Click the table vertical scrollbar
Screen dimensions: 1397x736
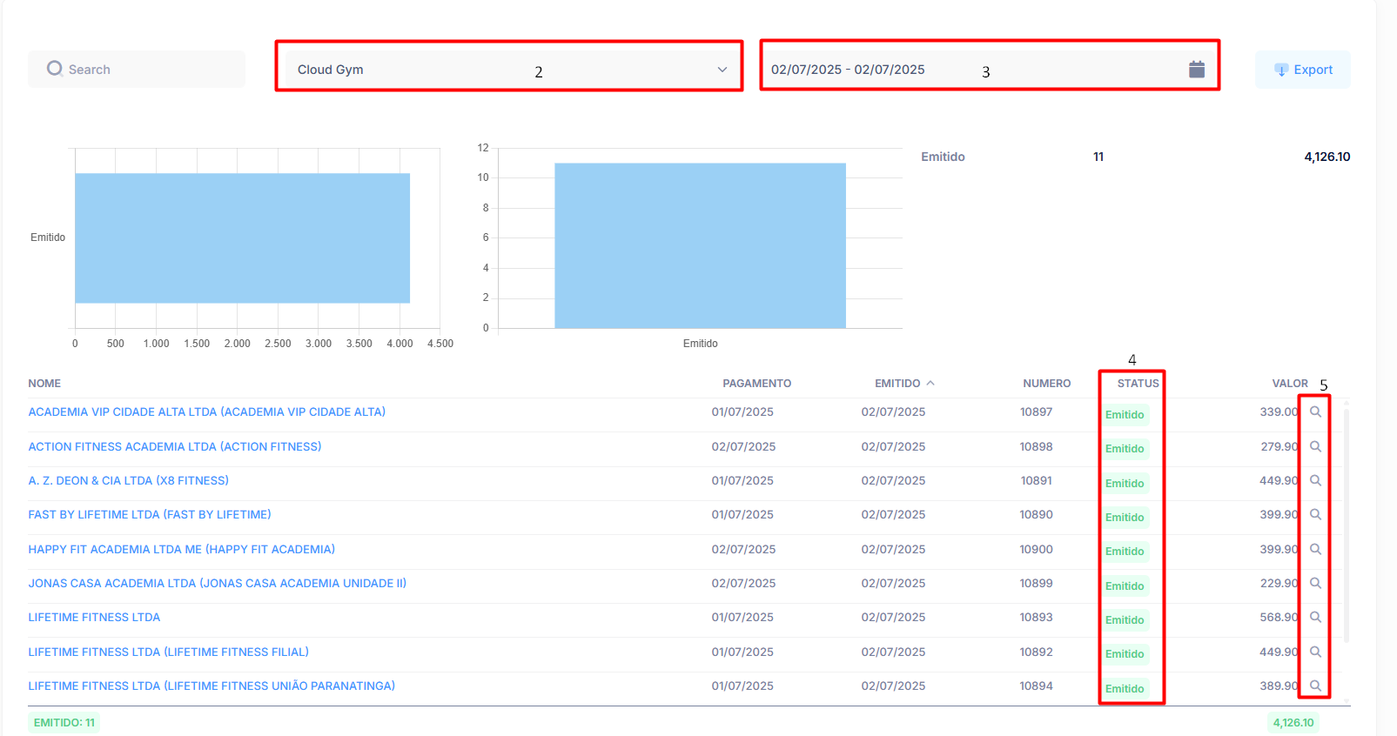1347,525
